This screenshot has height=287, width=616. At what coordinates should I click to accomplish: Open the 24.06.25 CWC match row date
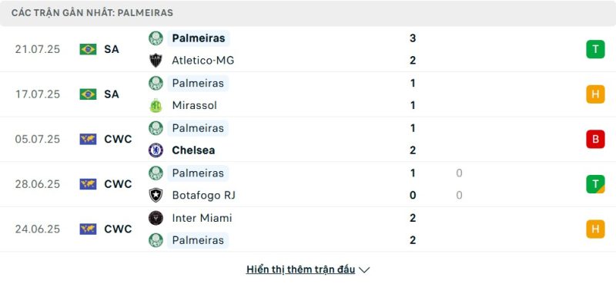point(38,229)
